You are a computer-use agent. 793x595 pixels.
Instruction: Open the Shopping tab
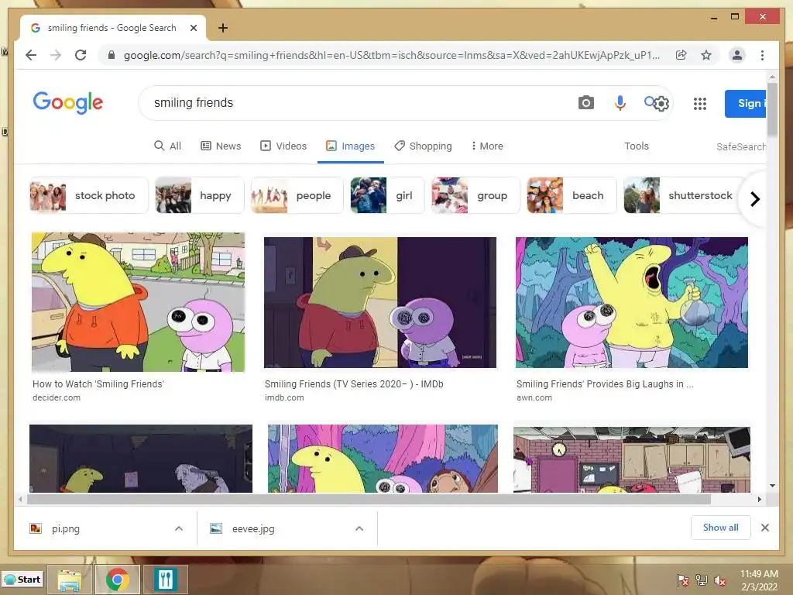coord(423,146)
